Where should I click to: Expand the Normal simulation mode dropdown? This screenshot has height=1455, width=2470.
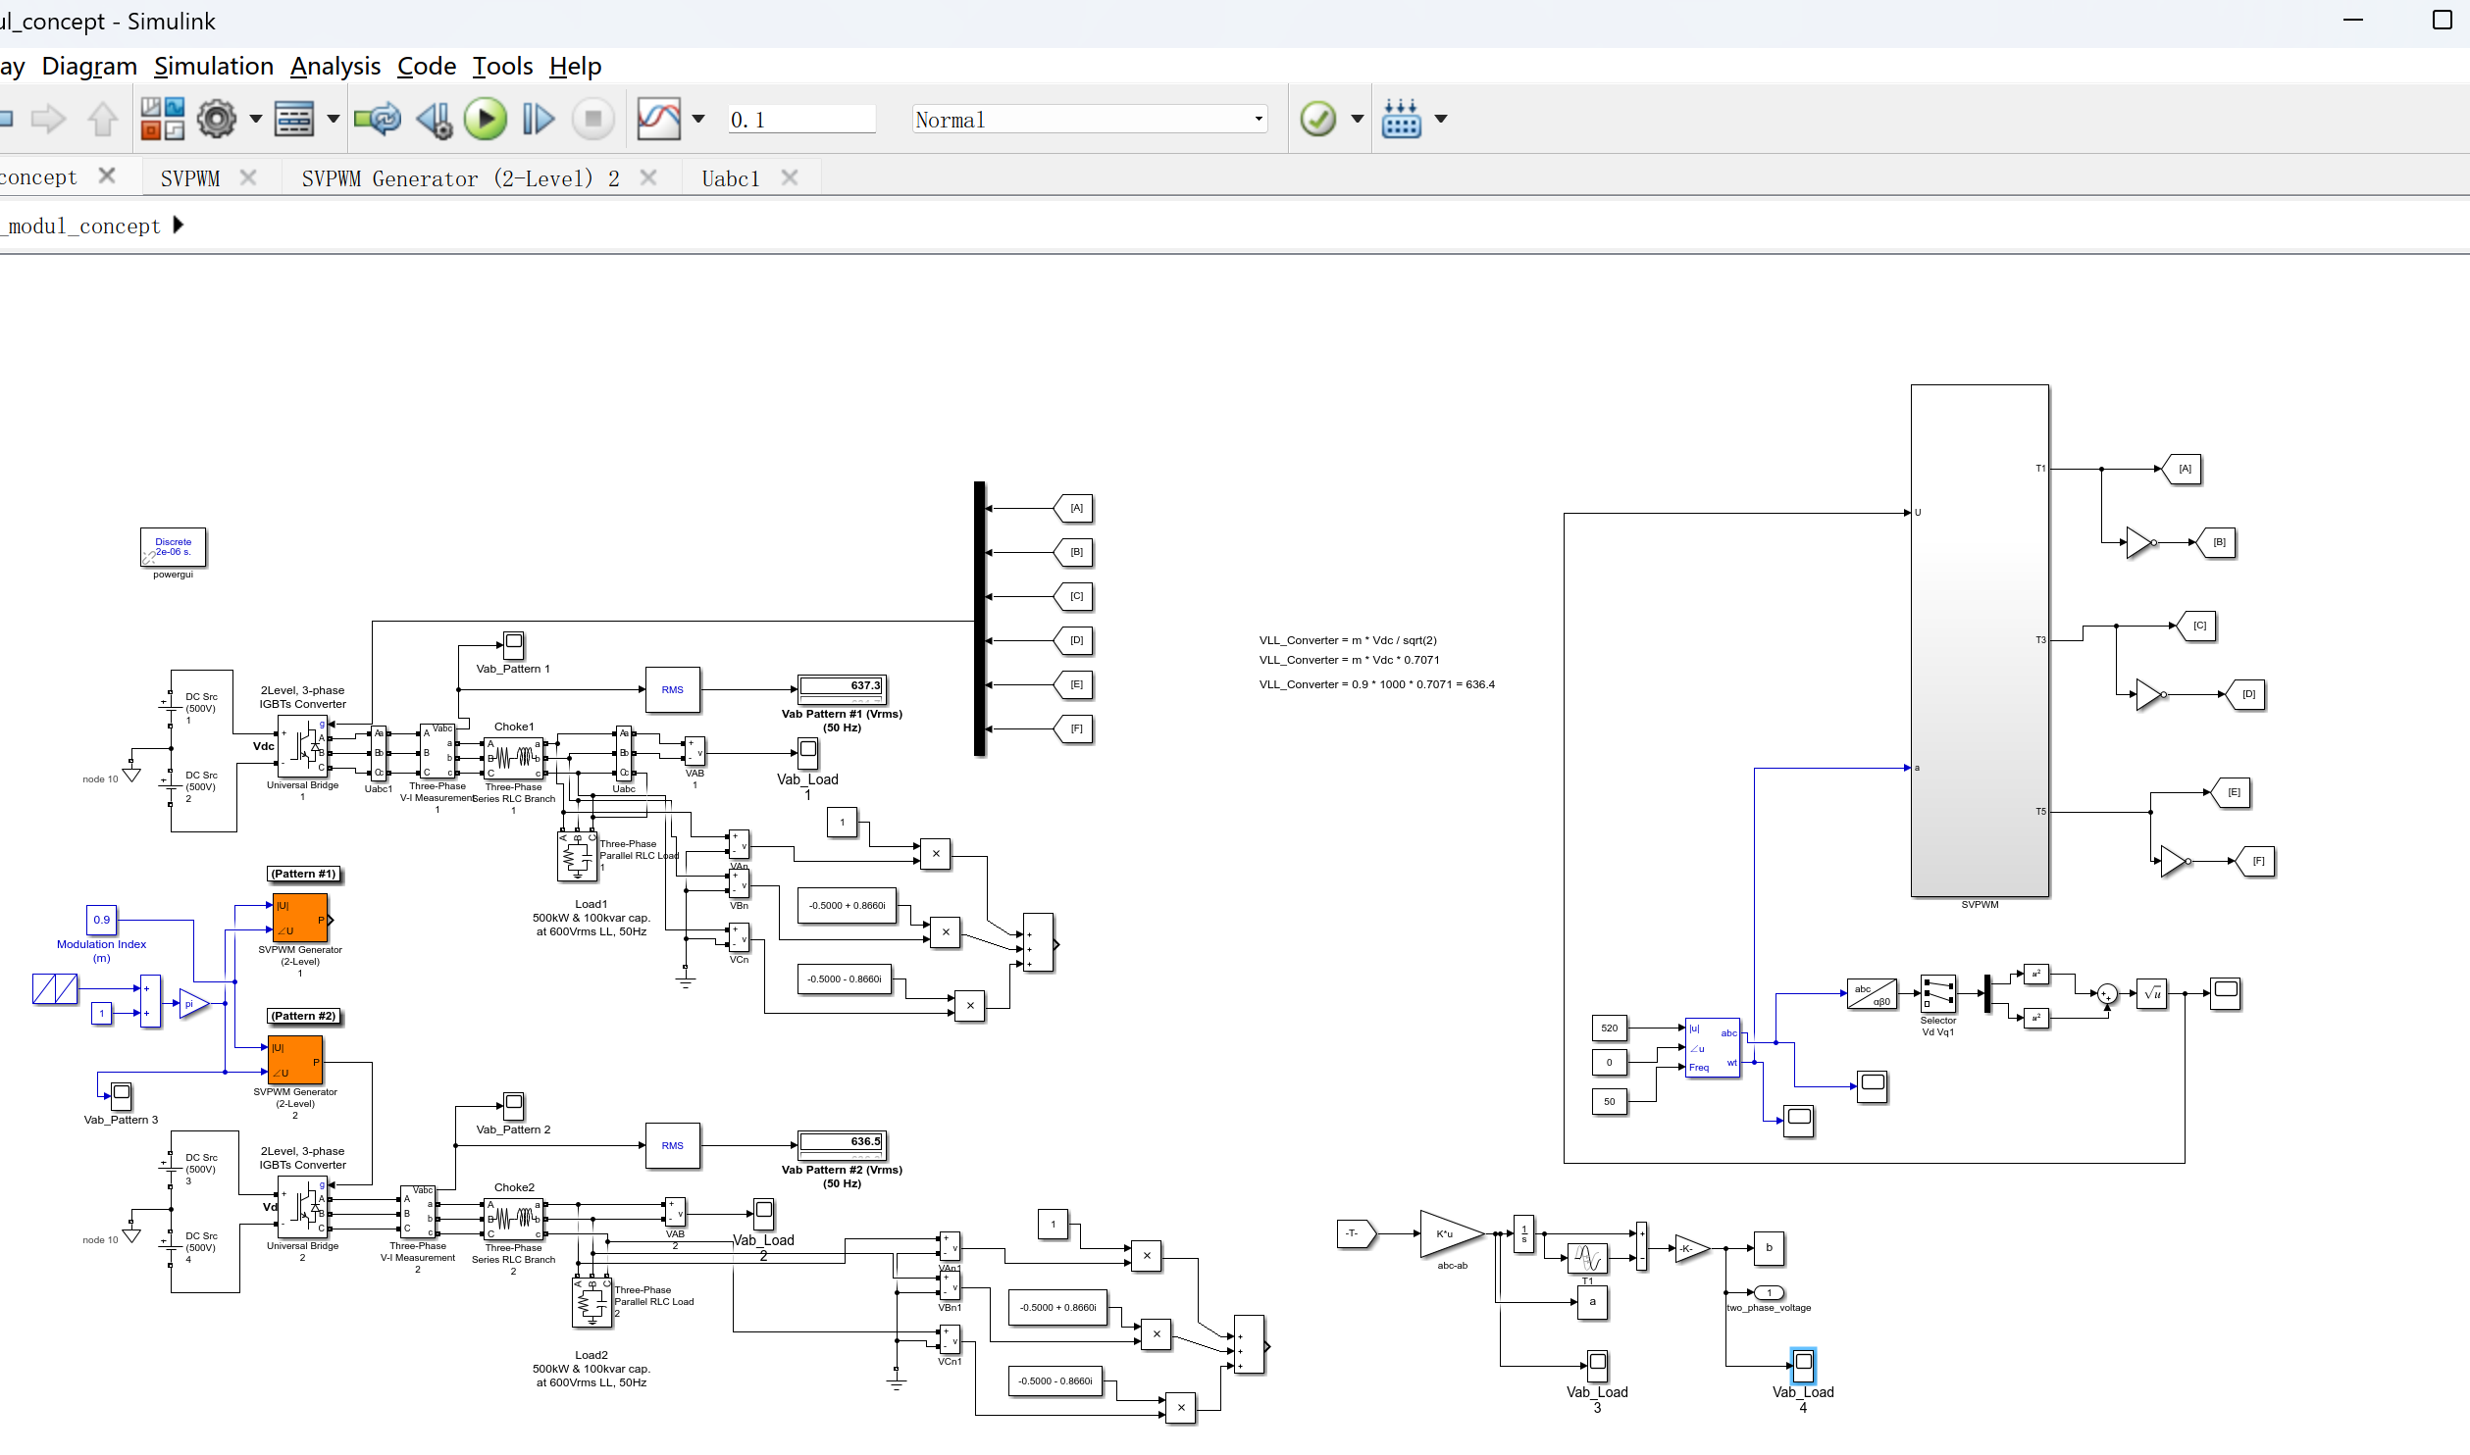pyautogui.click(x=1259, y=120)
